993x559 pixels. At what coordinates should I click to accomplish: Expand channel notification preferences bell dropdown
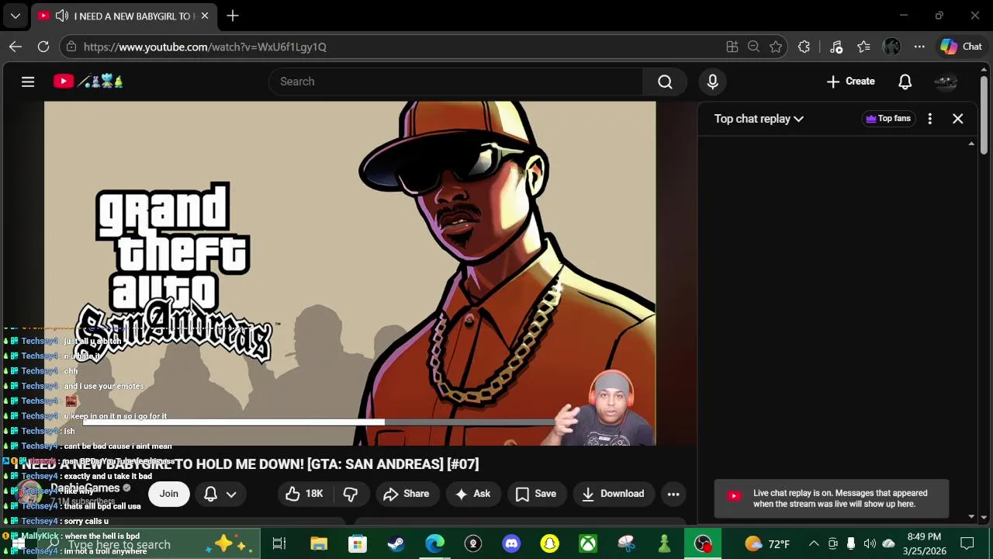click(x=220, y=494)
